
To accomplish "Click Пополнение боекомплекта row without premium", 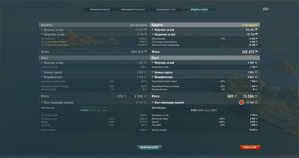I will 94,42.
